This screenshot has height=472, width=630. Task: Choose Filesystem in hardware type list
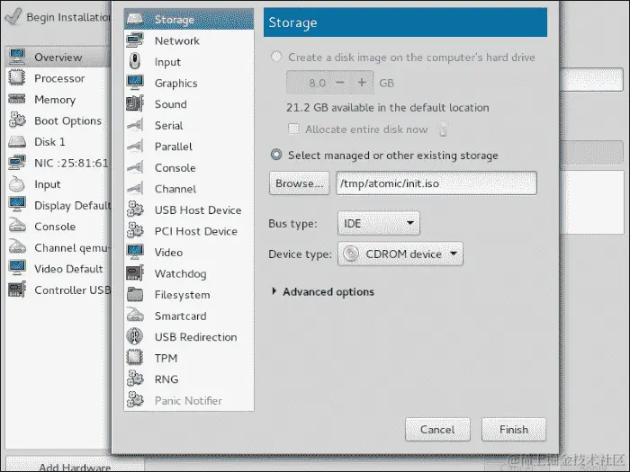click(189, 295)
